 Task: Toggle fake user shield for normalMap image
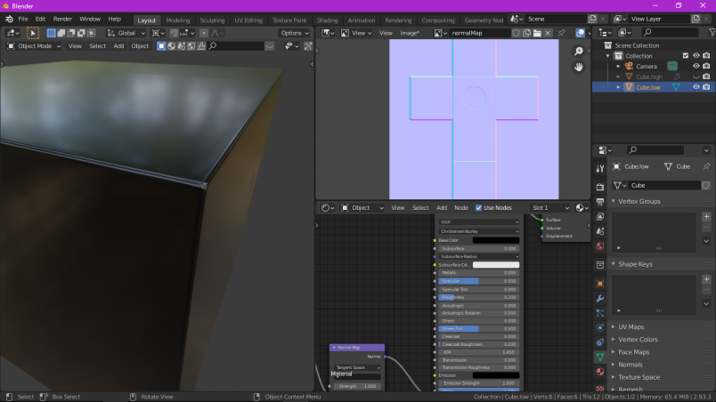pos(516,33)
